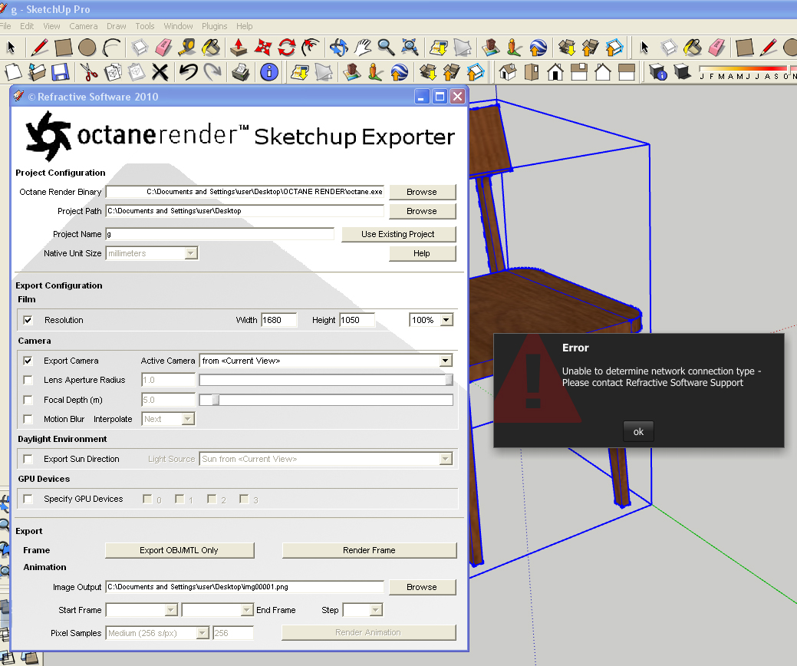The image size is (797, 666).
Task: Choose the Move tool with red arrows
Action: click(263, 48)
